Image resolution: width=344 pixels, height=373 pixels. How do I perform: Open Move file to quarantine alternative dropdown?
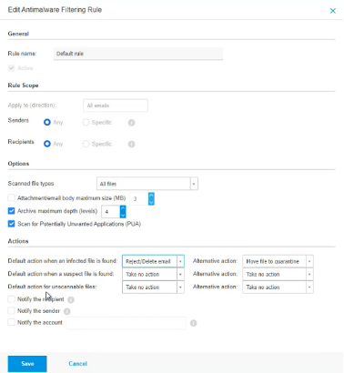pyautogui.click(x=278, y=261)
